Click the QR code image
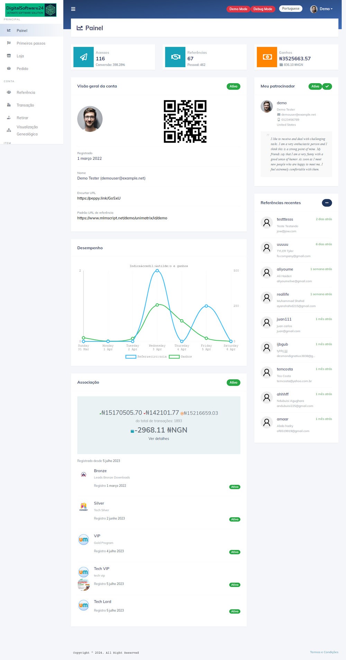The width and height of the screenshot is (346, 660). click(185, 122)
